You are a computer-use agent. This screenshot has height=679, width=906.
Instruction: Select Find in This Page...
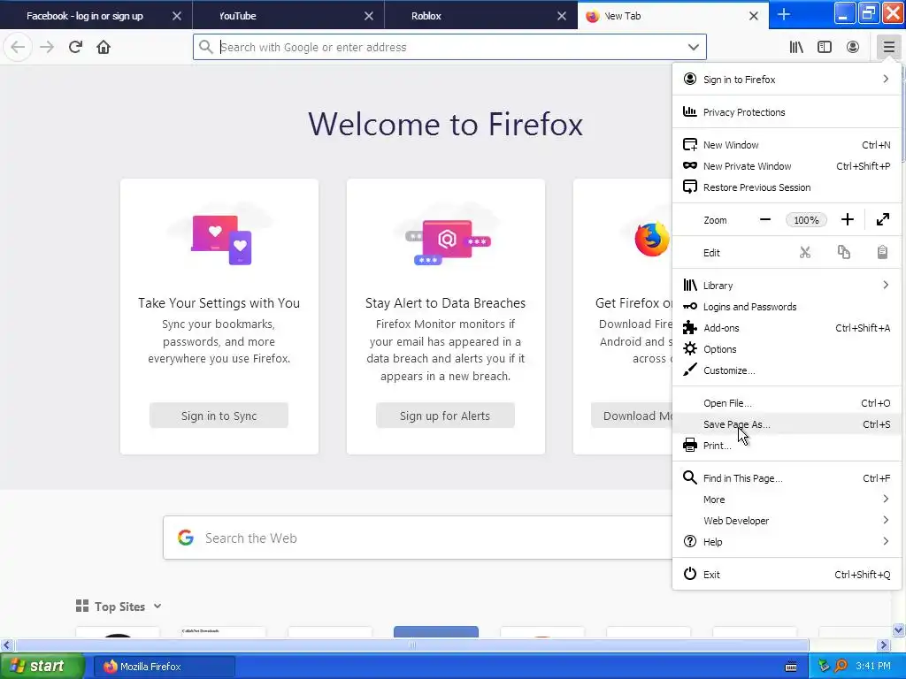click(x=787, y=478)
